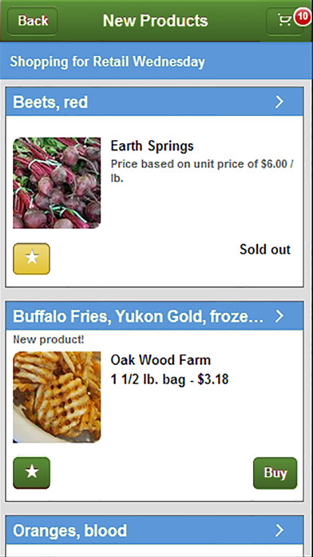
Task: Tap the New Products page title
Action: [x=155, y=21]
